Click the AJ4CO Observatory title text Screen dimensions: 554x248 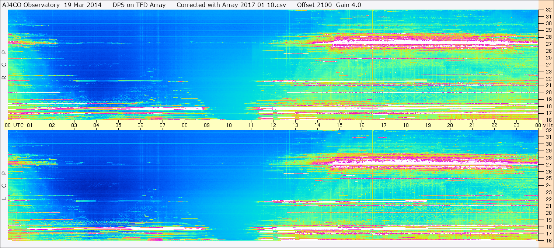(31, 5)
